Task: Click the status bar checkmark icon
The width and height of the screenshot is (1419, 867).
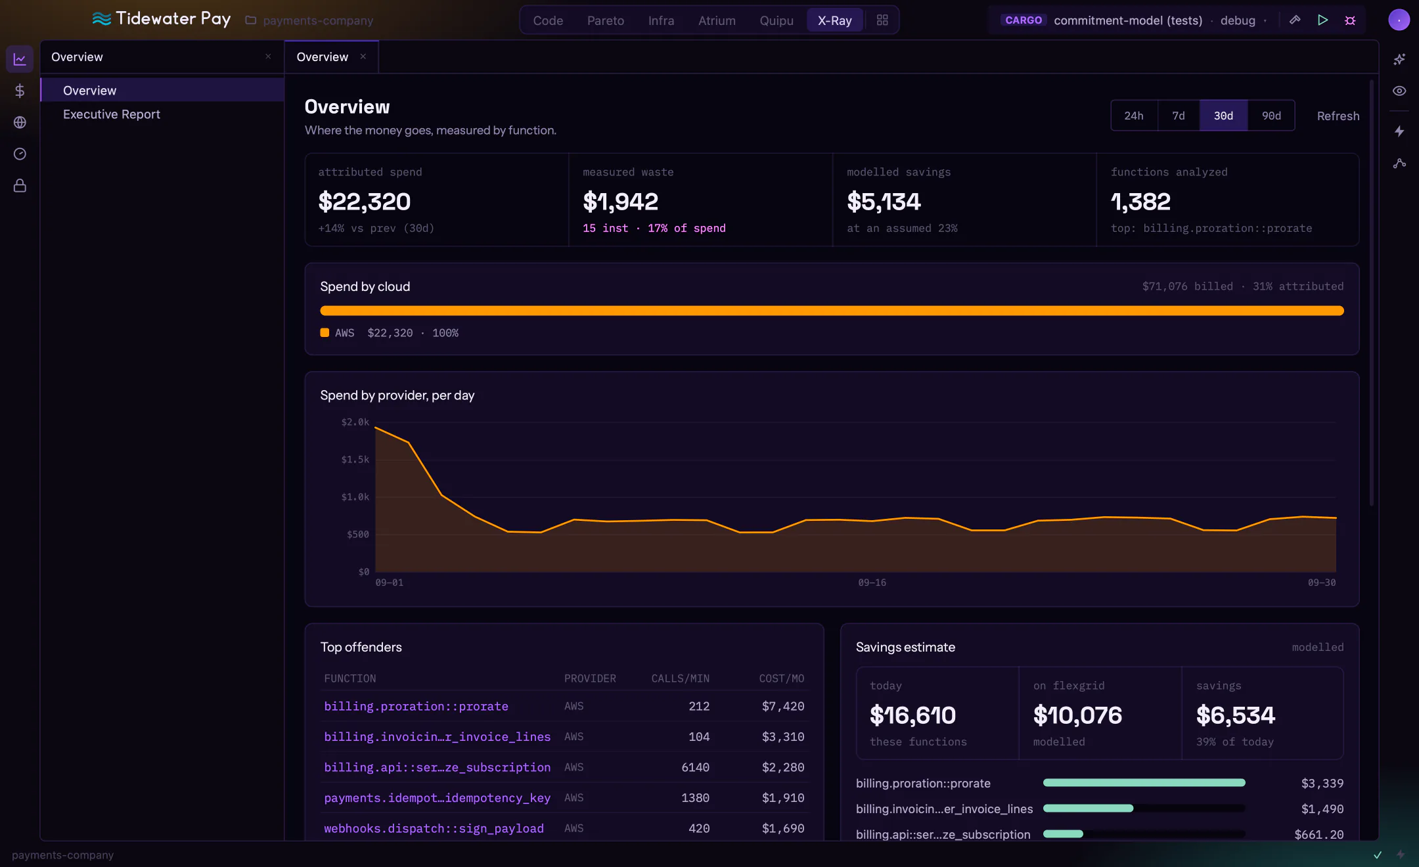Action: coord(1378,855)
